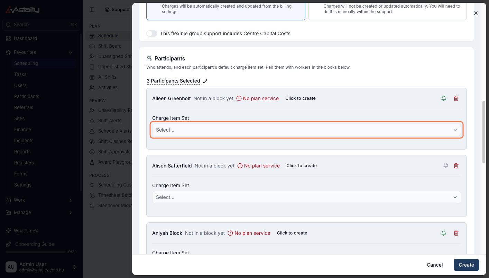
Task: Click the Shift Board icon
Action: pos(92,46)
